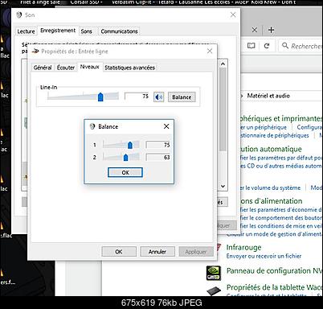Viewport: 323px width, 309px height.
Task: Open the Sons tab in Son window
Action: (x=86, y=31)
